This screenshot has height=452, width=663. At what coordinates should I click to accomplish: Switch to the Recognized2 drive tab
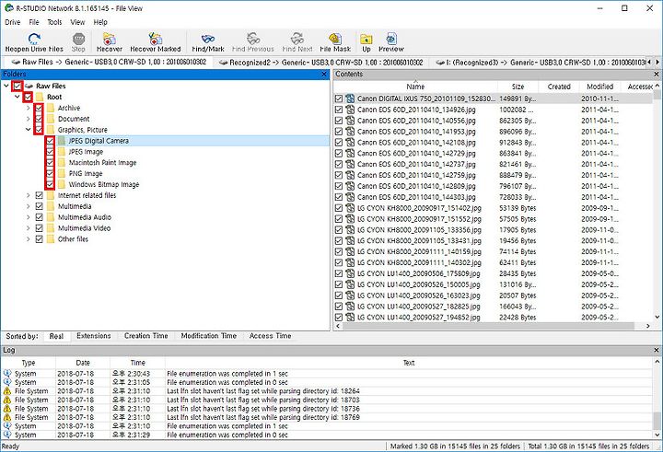[x=320, y=63]
